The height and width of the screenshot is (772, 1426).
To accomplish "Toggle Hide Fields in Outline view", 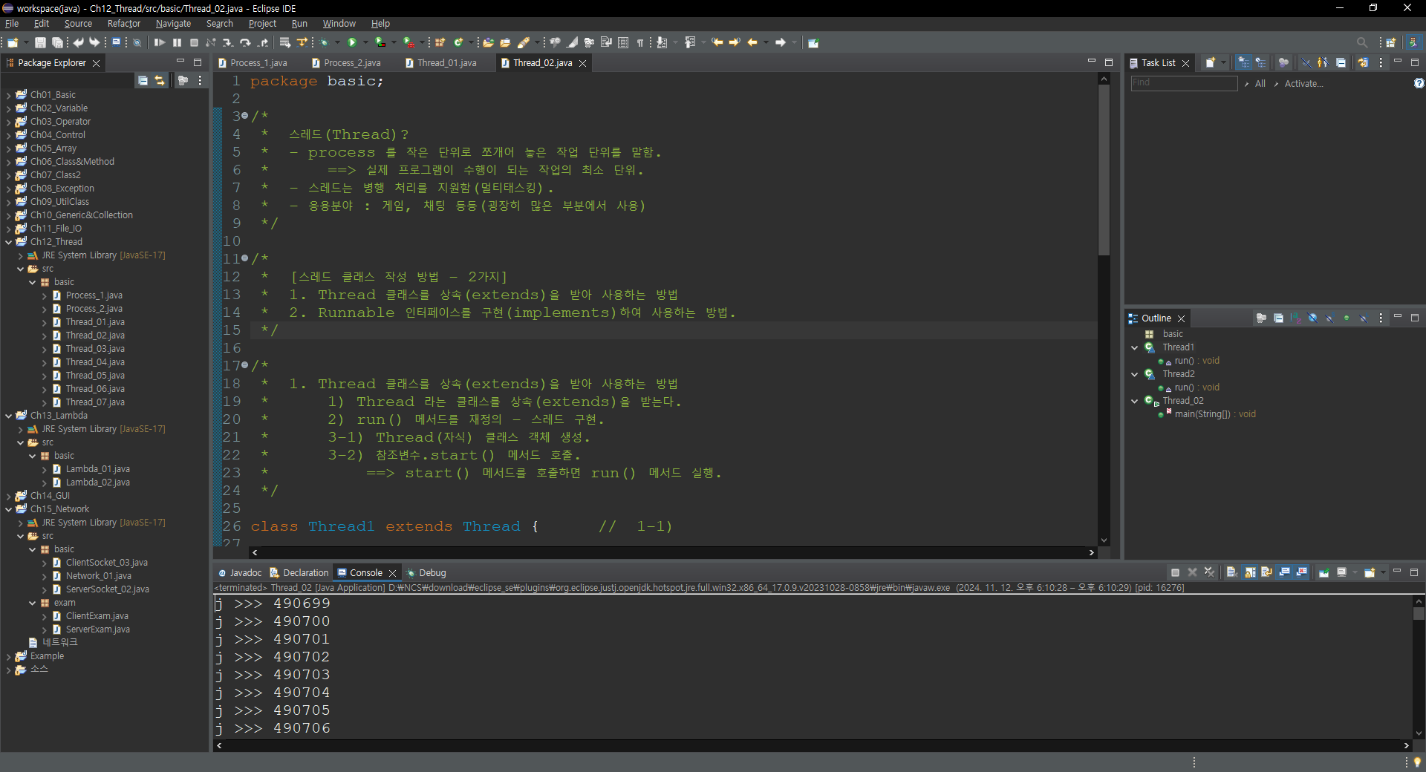I will [x=1312, y=318].
